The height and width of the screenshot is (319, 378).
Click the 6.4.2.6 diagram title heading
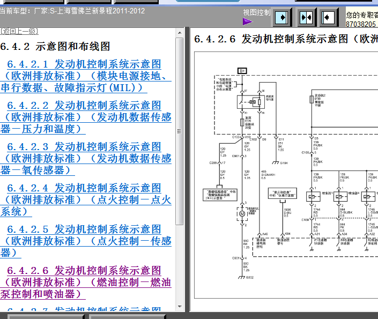[x=286, y=39]
